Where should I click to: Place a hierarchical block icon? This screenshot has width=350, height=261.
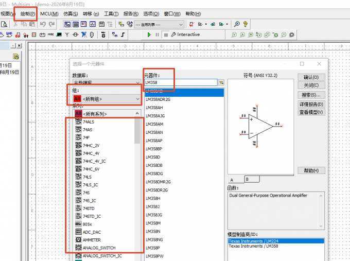tap(114, 34)
